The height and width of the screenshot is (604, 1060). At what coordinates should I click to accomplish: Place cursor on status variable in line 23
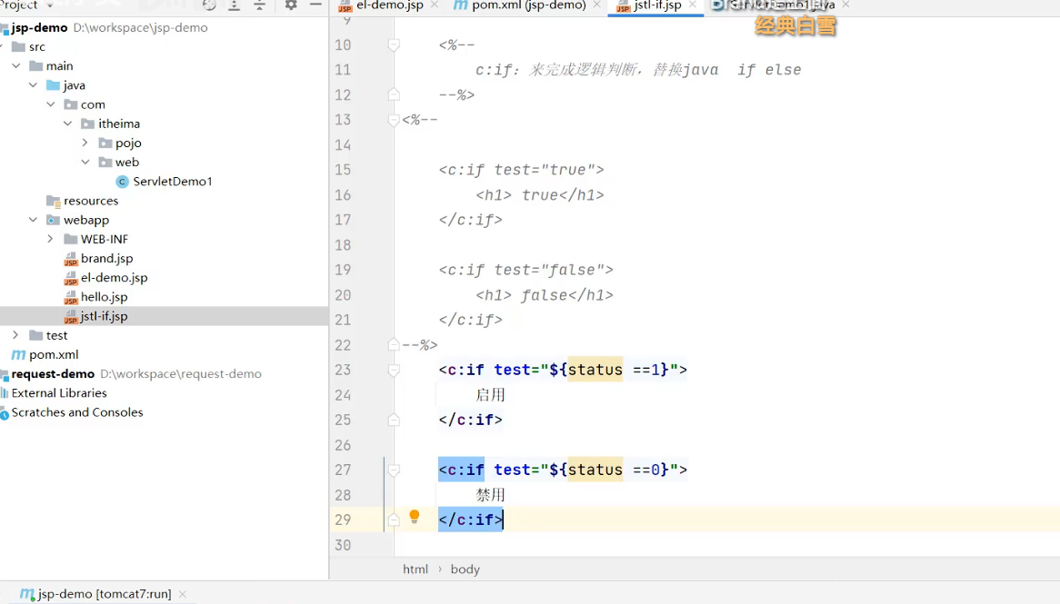[595, 370]
